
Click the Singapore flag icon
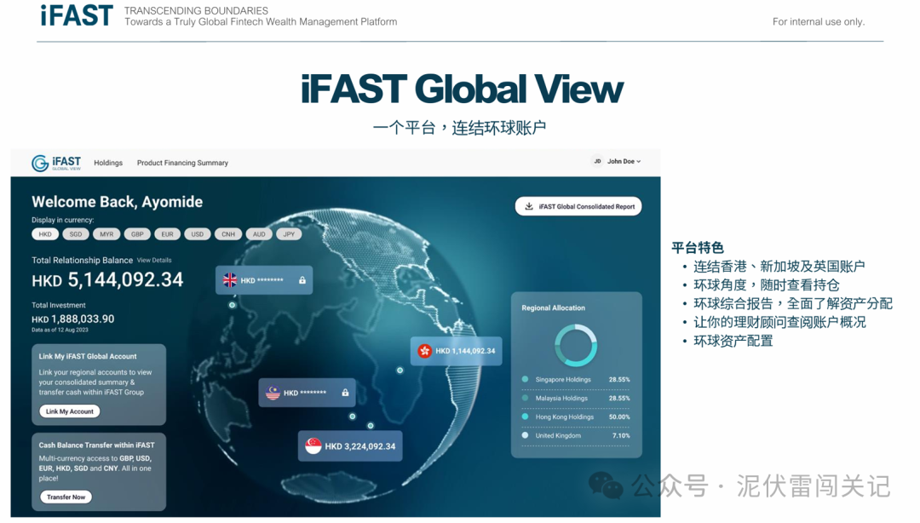coord(313,446)
